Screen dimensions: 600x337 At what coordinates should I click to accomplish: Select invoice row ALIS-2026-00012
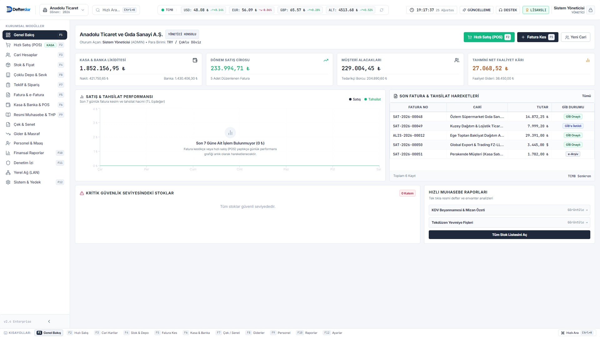(492, 135)
